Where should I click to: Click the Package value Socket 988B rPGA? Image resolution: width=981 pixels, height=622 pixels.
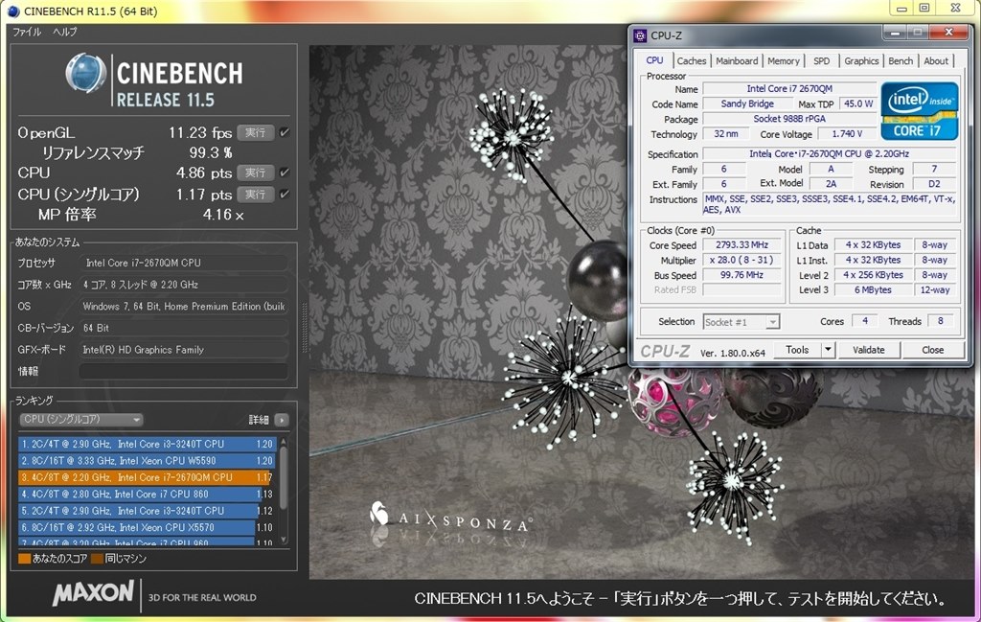pyautogui.click(x=789, y=119)
